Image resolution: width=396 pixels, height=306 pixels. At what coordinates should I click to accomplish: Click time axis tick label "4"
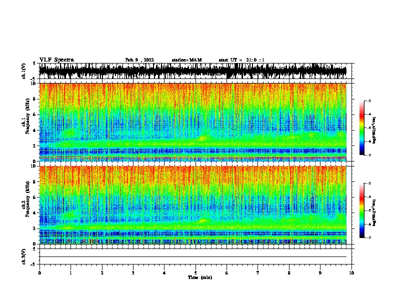[x=164, y=272]
